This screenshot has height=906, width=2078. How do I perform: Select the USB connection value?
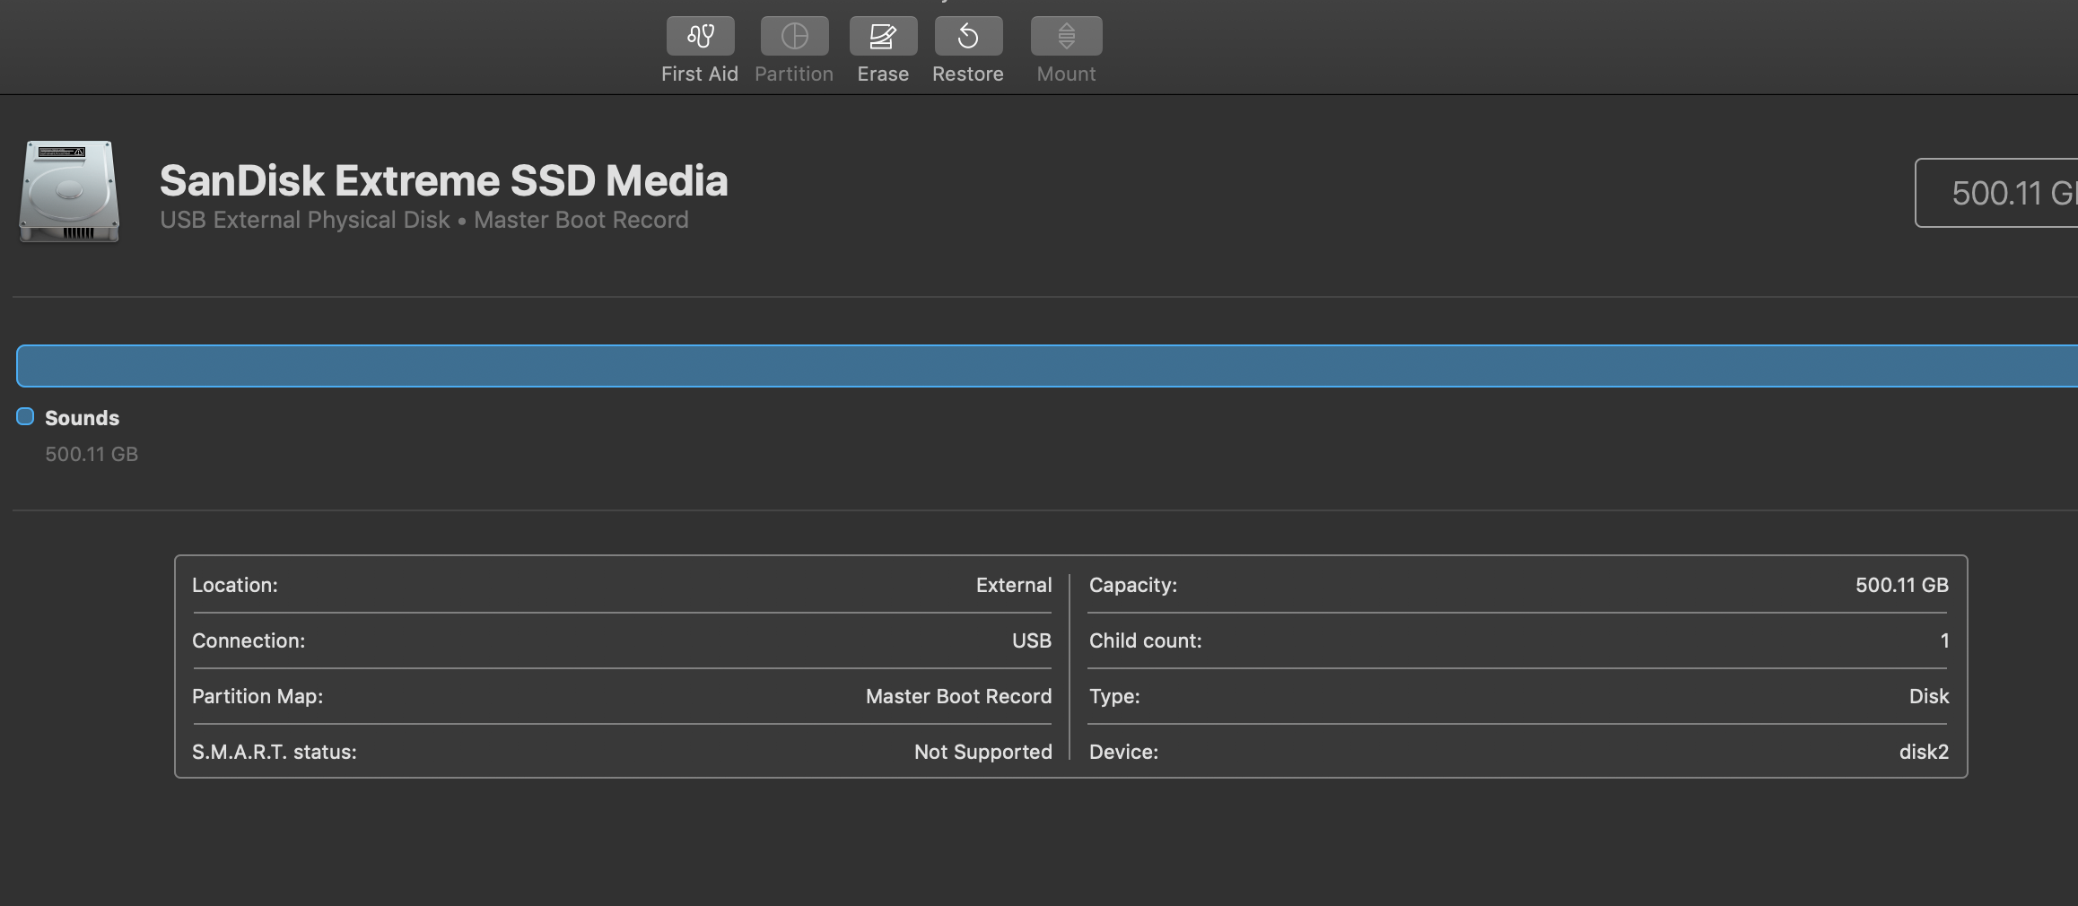tap(1032, 640)
